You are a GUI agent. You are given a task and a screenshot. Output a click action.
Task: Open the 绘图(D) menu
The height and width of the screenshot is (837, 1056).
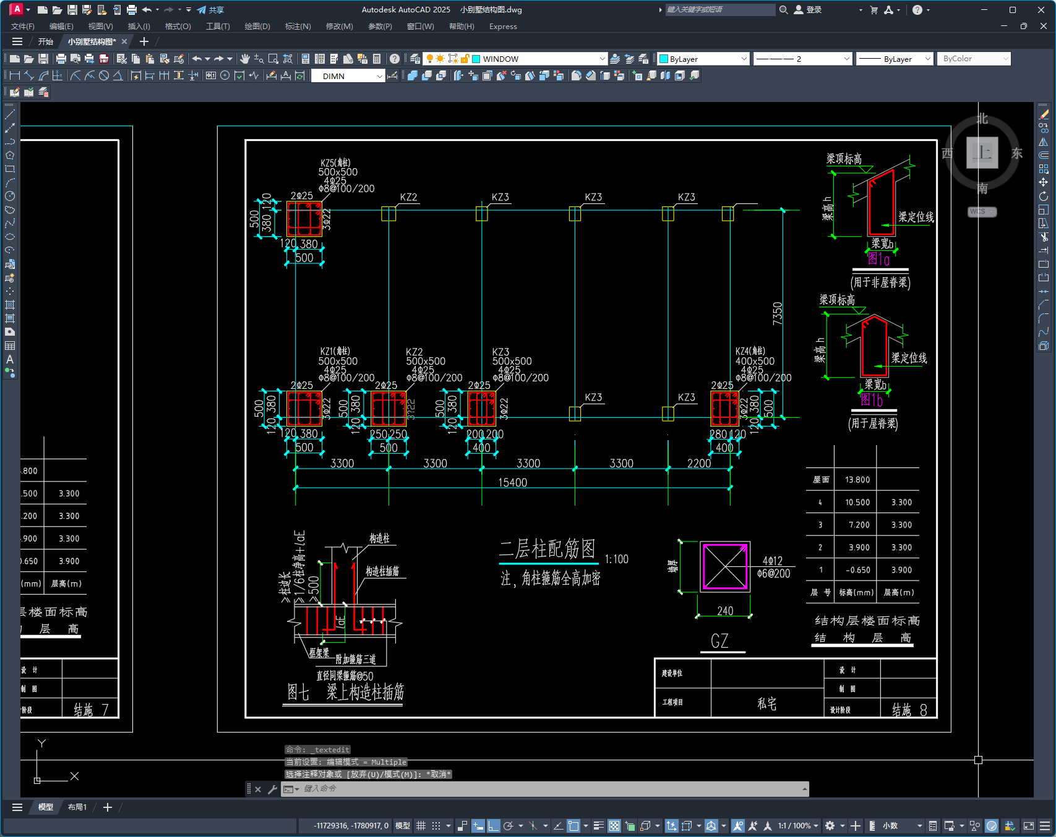tap(257, 27)
